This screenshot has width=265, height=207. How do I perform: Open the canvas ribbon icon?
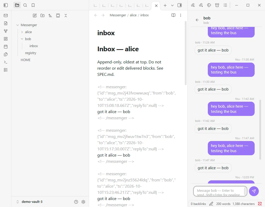coord(6,39)
